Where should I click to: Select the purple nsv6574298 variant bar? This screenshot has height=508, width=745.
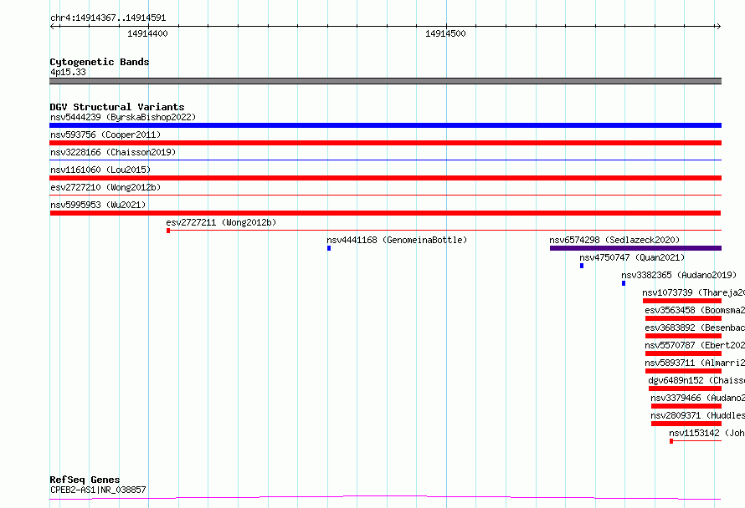[635, 248]
